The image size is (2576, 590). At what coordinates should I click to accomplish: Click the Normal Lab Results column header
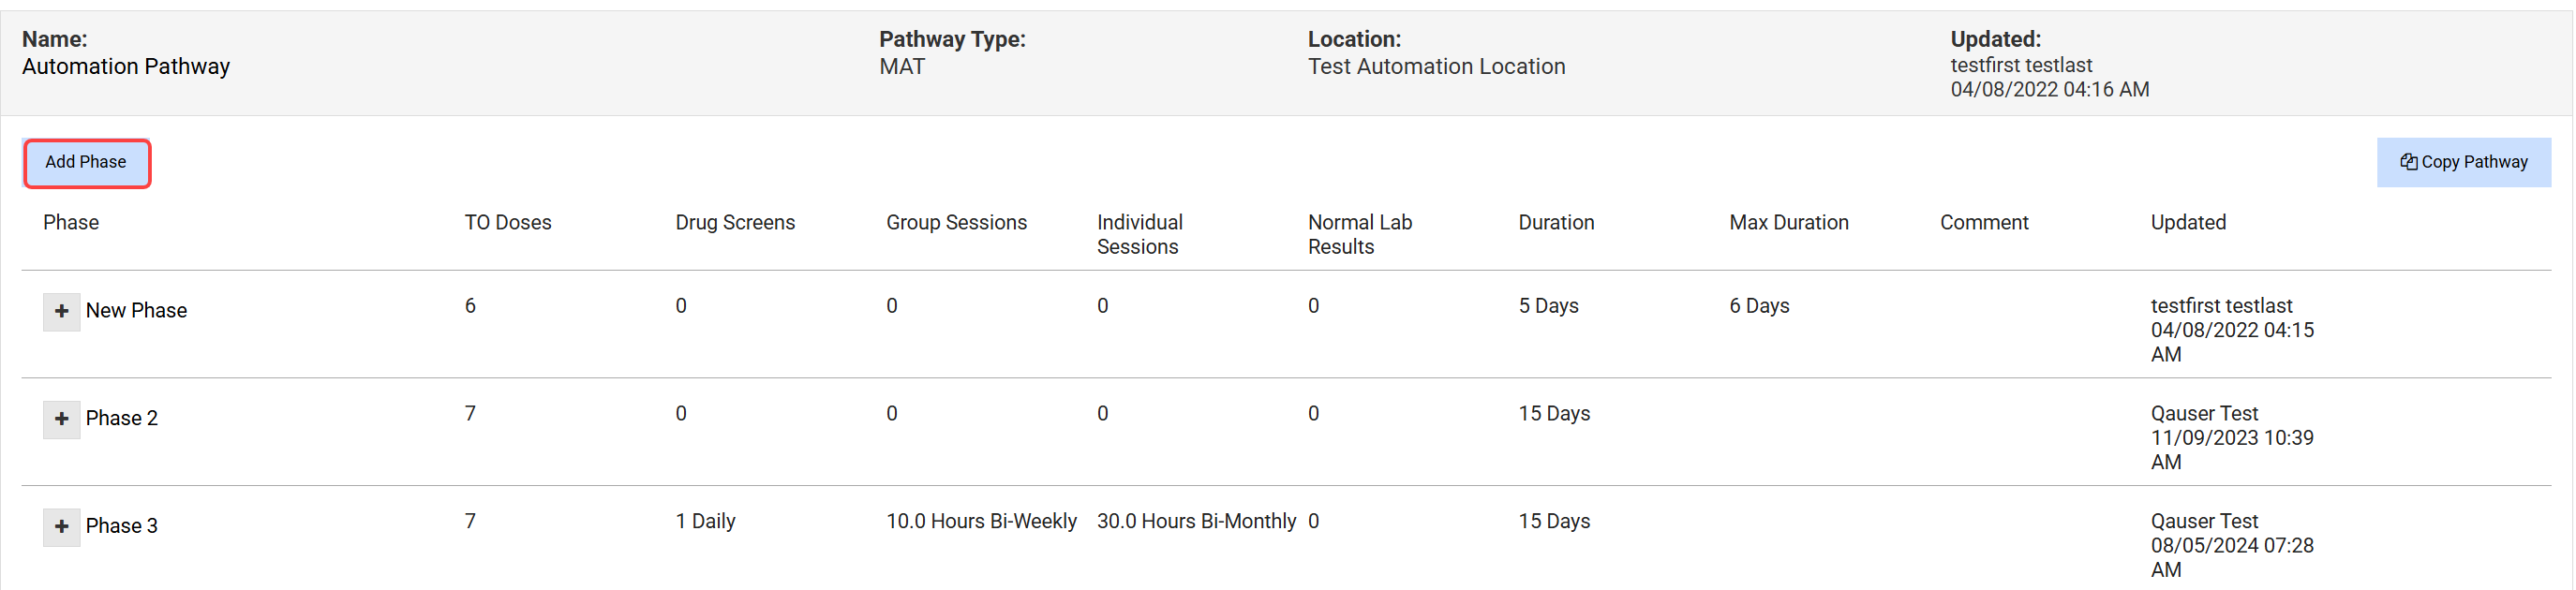[x=1359, y=234]
